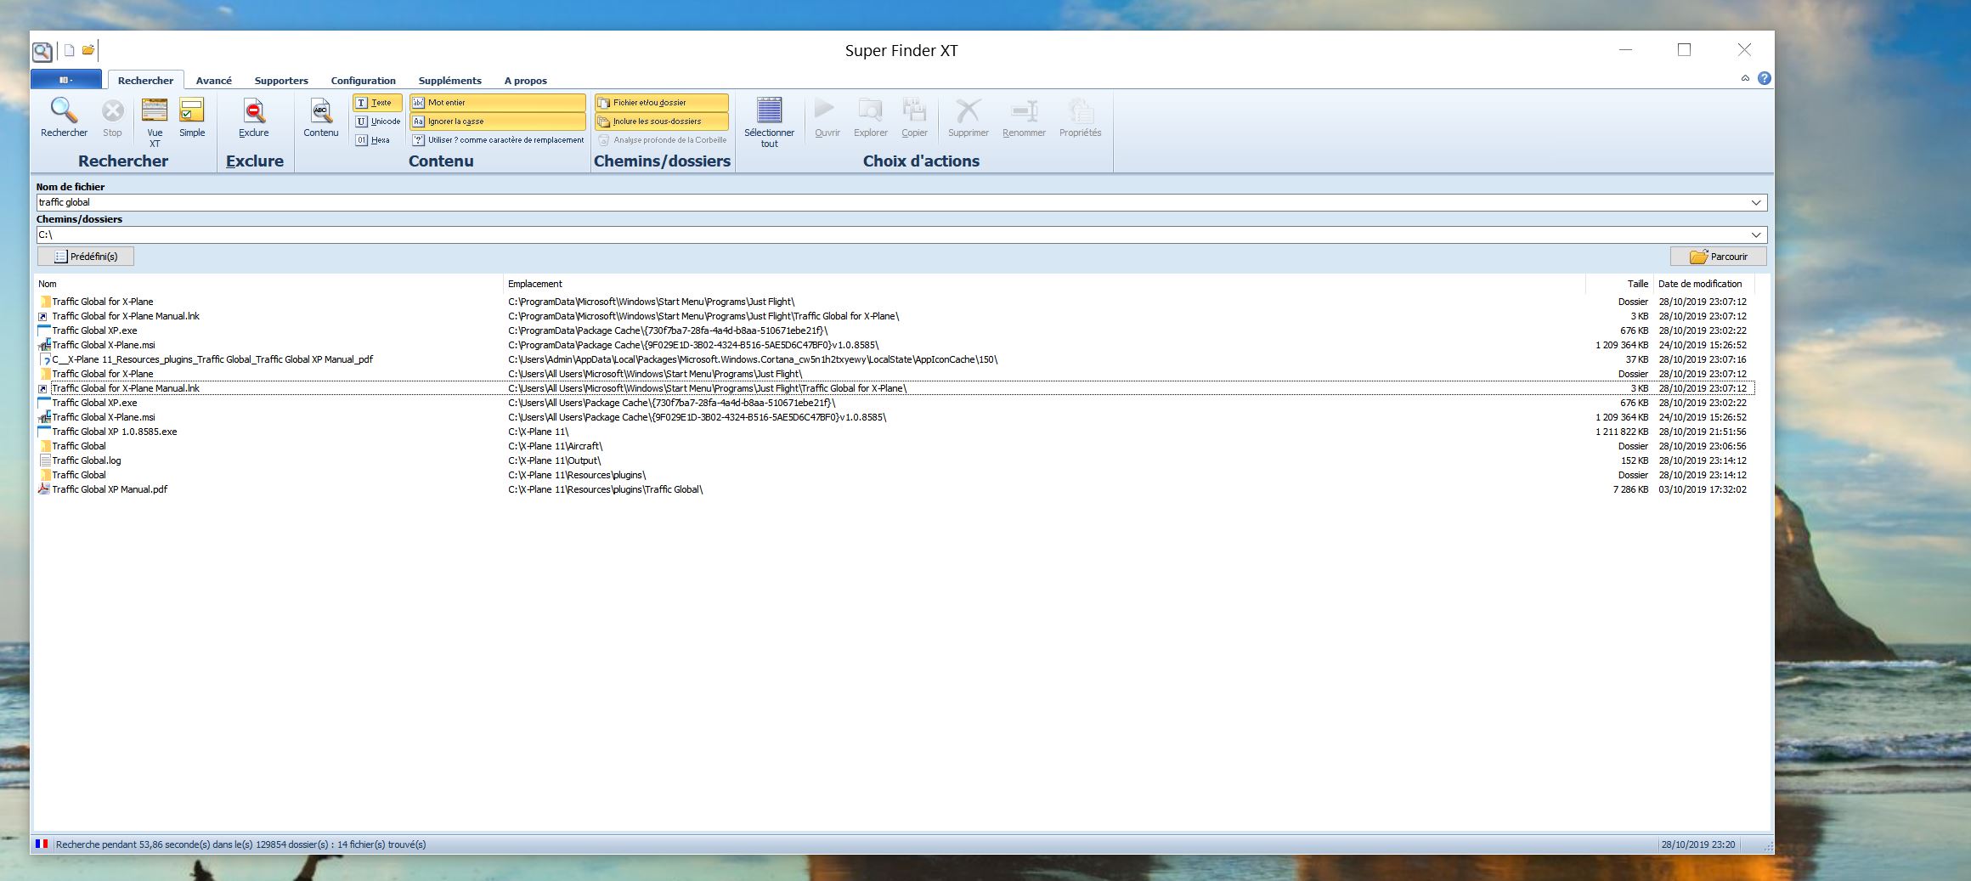Screen dimensions: 1971x881
Task: Click the status bar search summary text
Action: coord(241,844)
